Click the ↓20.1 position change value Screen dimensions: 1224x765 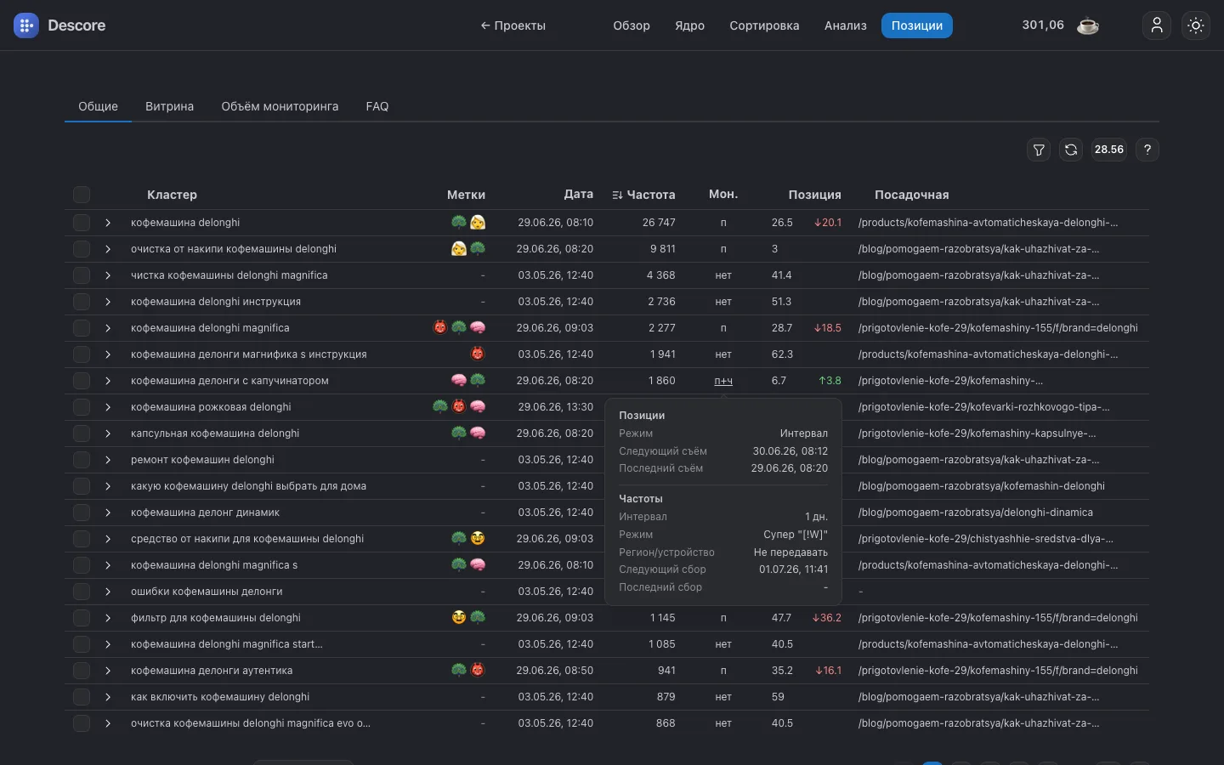click(x=828, y=223)
